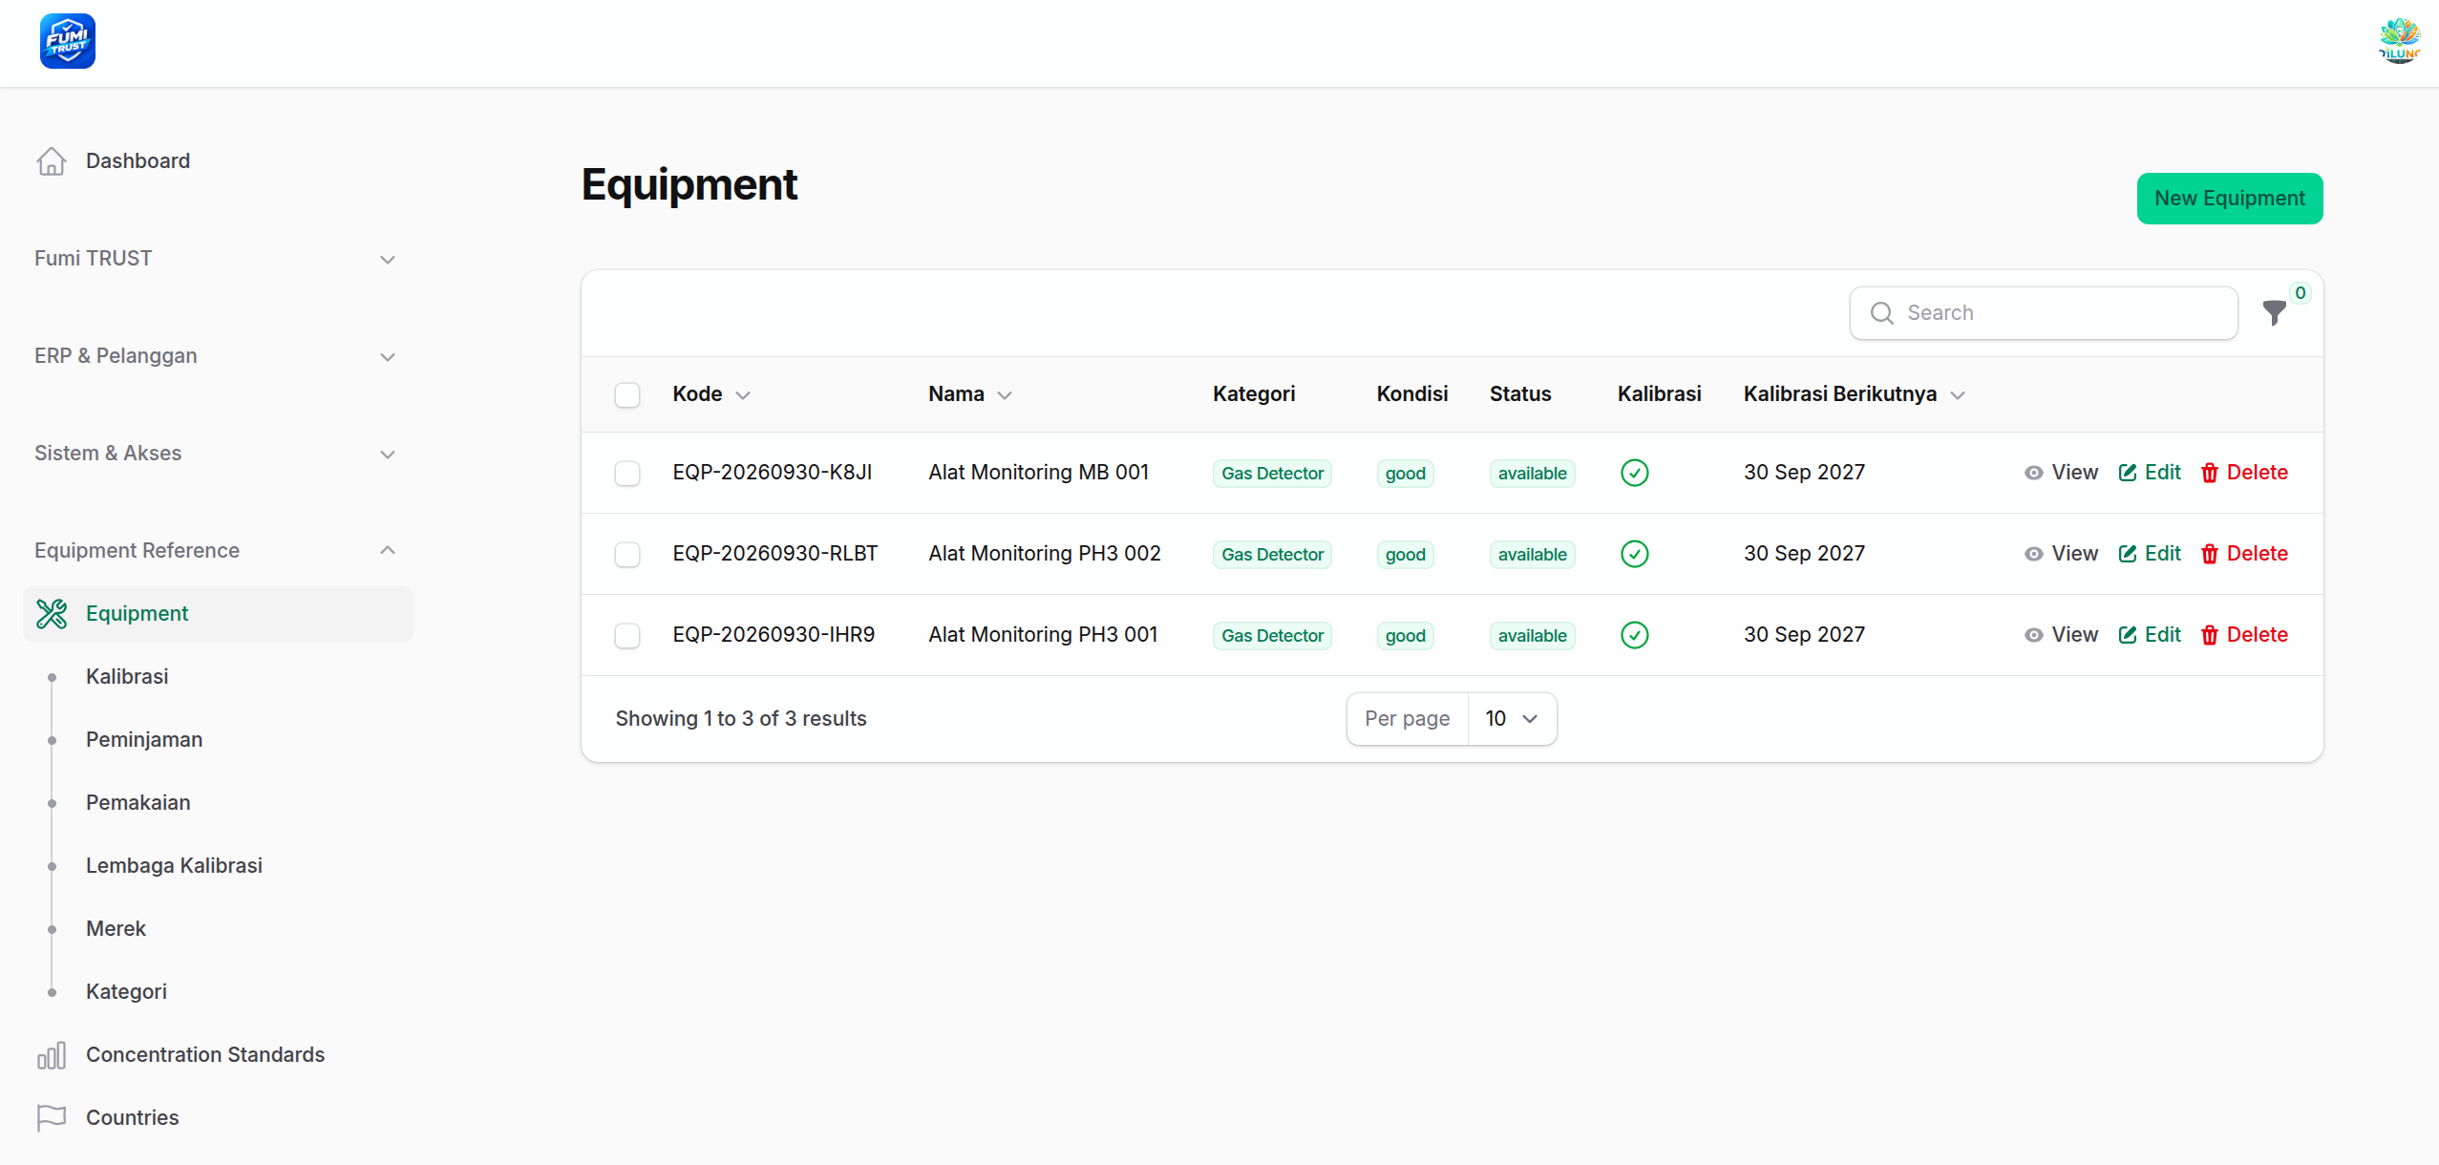Viewport: 2439px width, 1165px height.
Task: Check the row EQP-20260930-RLBT checkbox
Action: pyautogui.click(x=627, y=555)
